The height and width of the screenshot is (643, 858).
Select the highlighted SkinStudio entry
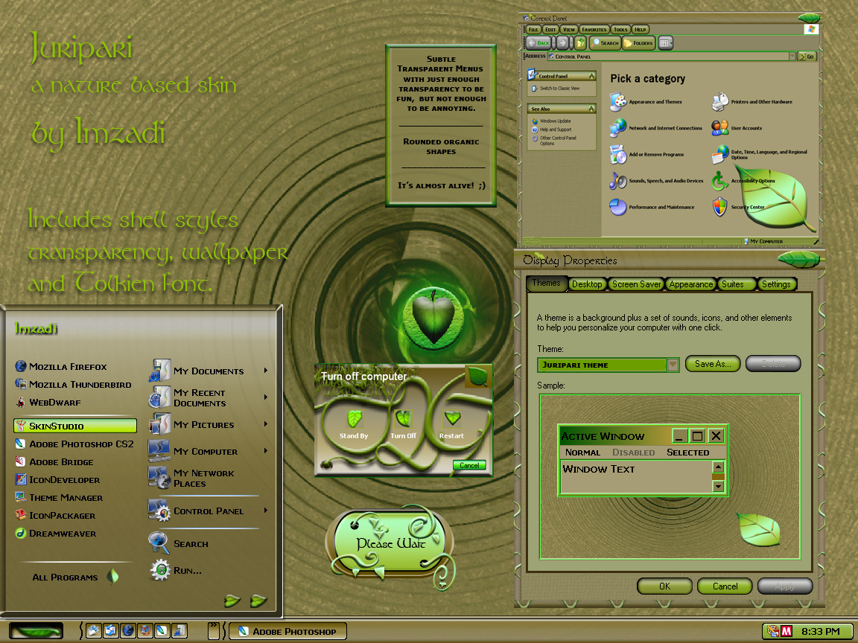75,426
